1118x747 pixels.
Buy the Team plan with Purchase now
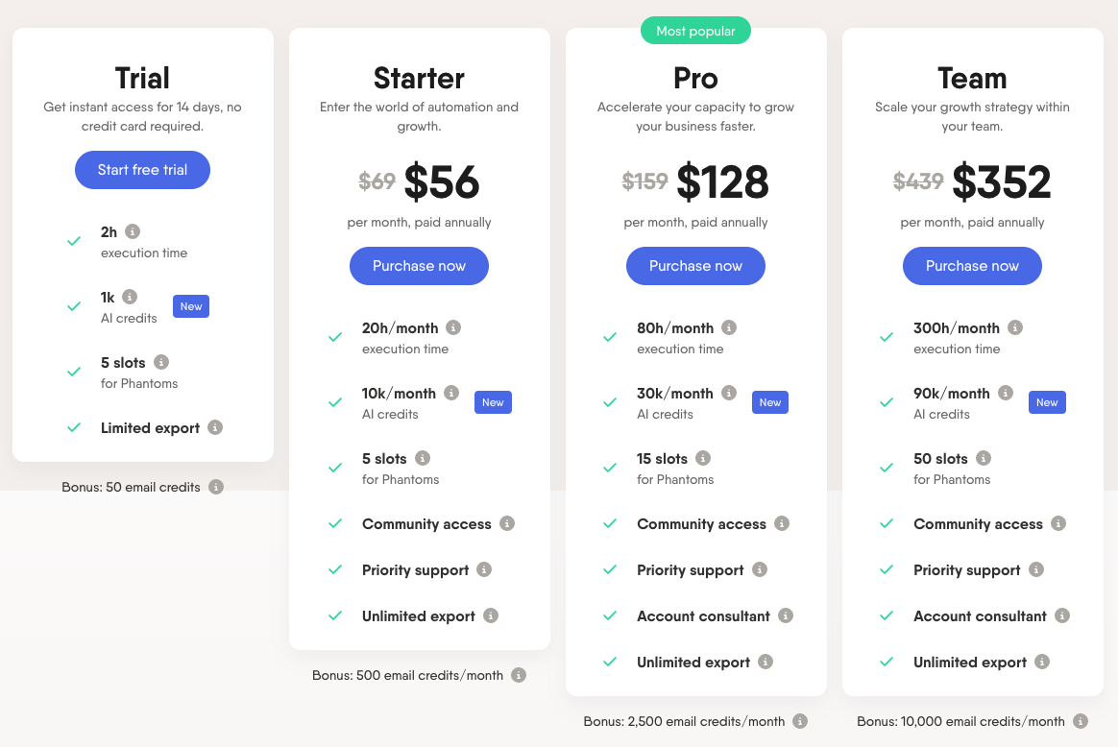[972, 266]
